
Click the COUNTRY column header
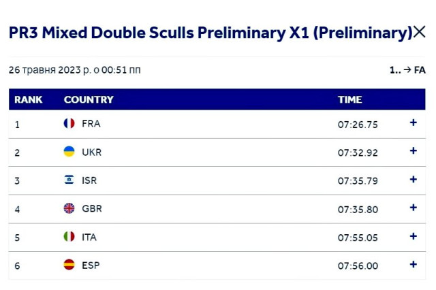(89, 99)
